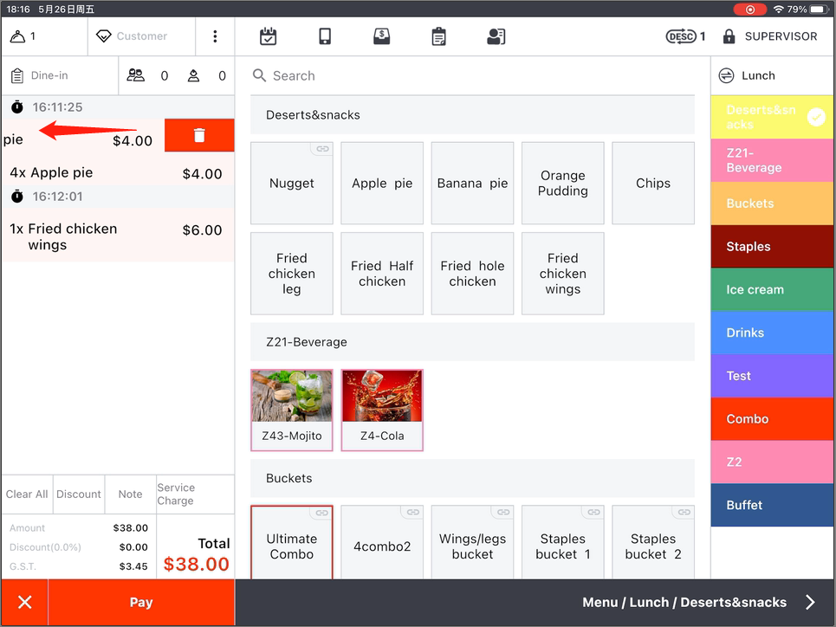Image resolution: width=836 pixels, height=627 pixels.
Task: Select the purple Test category
Action: [x=772, y=376]
